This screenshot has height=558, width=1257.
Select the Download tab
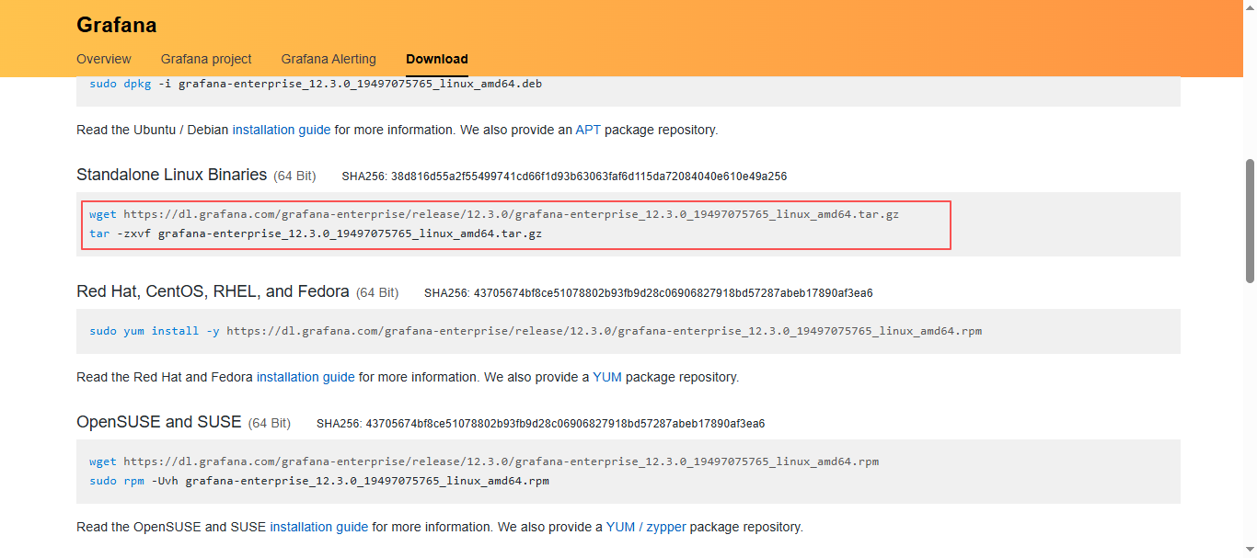tap(437, 59)
